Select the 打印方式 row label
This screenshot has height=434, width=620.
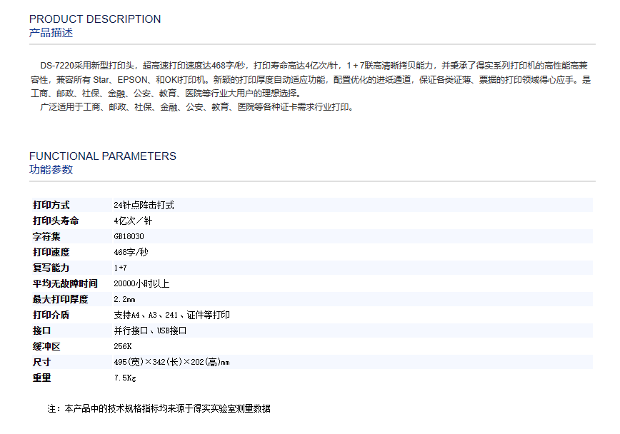(x=51, y=205)
